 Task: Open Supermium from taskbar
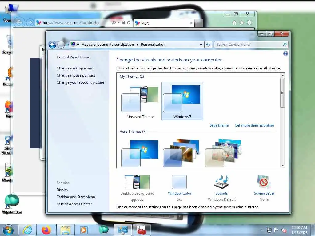103,230
